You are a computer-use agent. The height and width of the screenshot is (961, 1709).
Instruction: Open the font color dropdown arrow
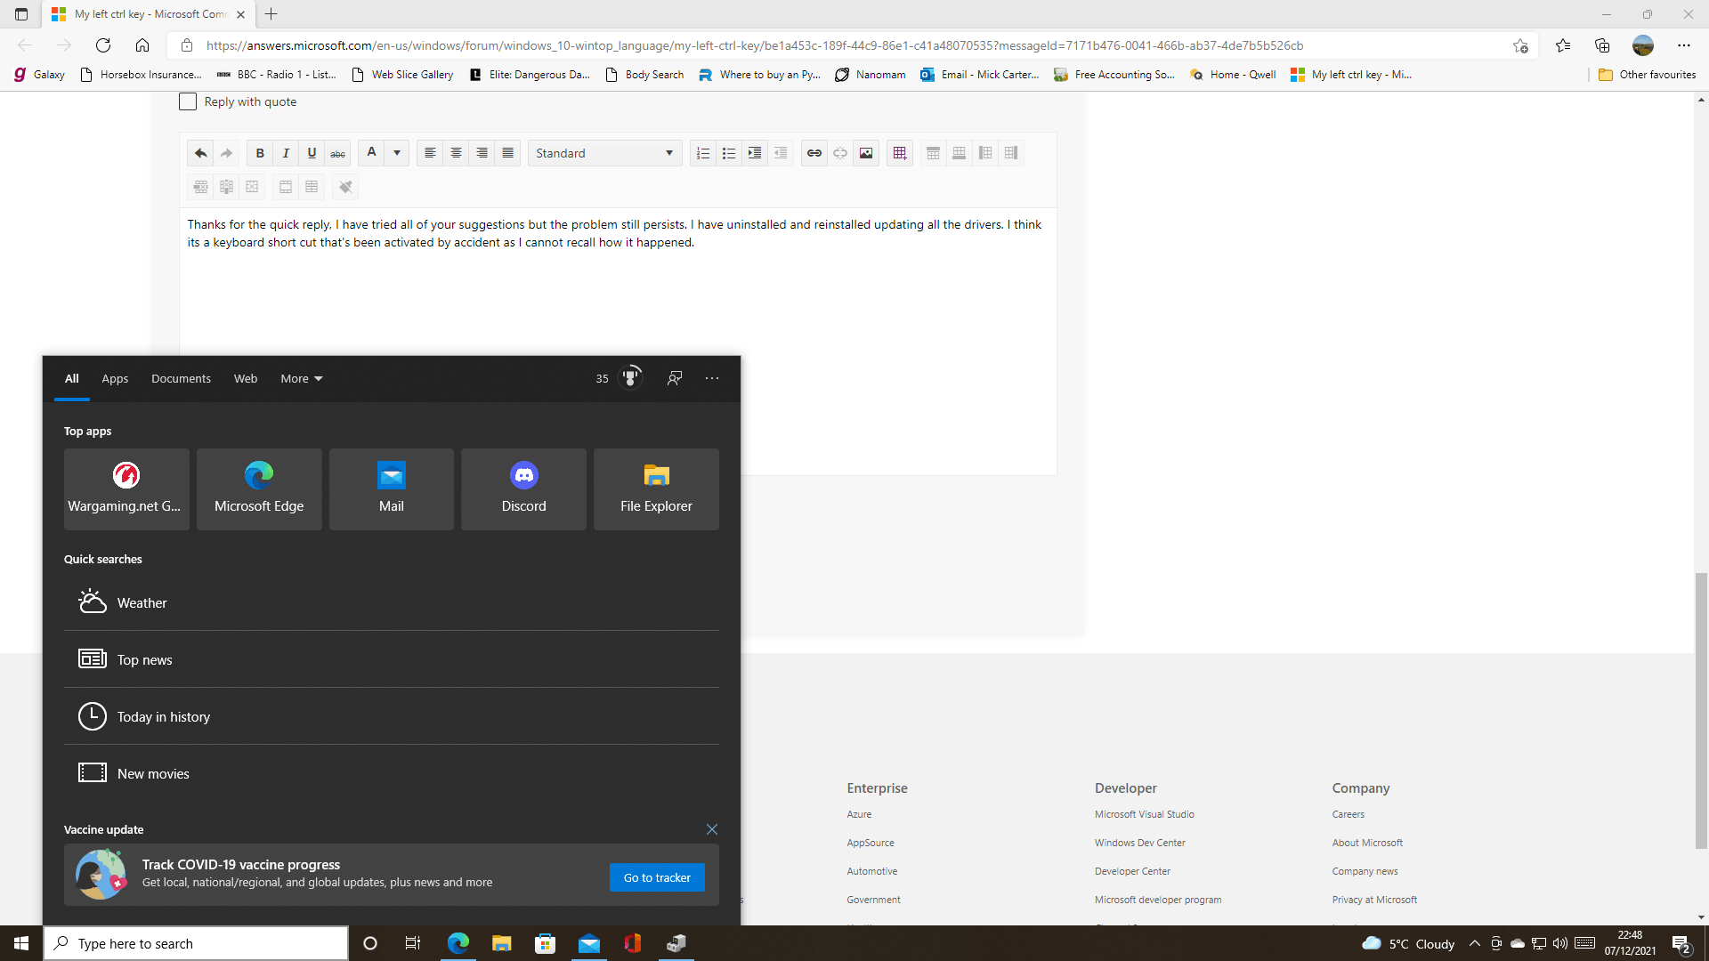[397, 153]
